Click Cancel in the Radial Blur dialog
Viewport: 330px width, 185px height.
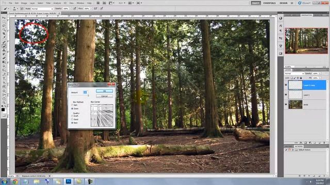104,96
